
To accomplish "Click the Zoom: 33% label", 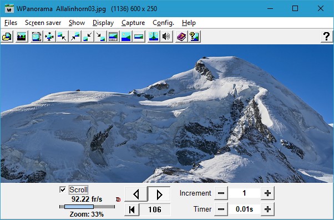I will pos(87,214).
